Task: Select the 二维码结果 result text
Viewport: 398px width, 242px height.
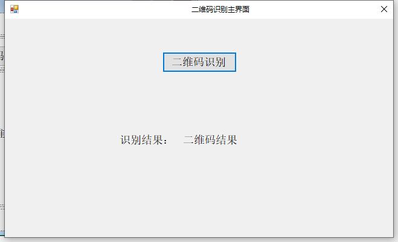Action: [x=210, y=140]
